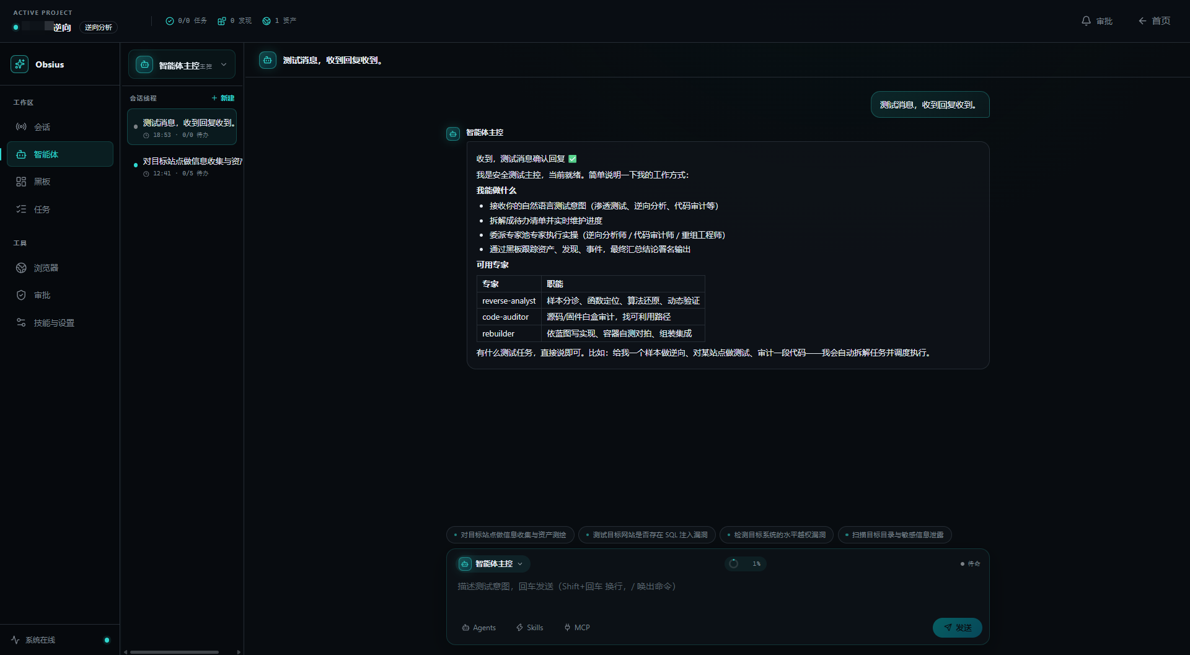1190x655 pixels.
Task: Create new thread with 新建
Action: (x=223, y=98)
